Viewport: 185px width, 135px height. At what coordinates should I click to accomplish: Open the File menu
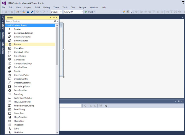(3, 7)
